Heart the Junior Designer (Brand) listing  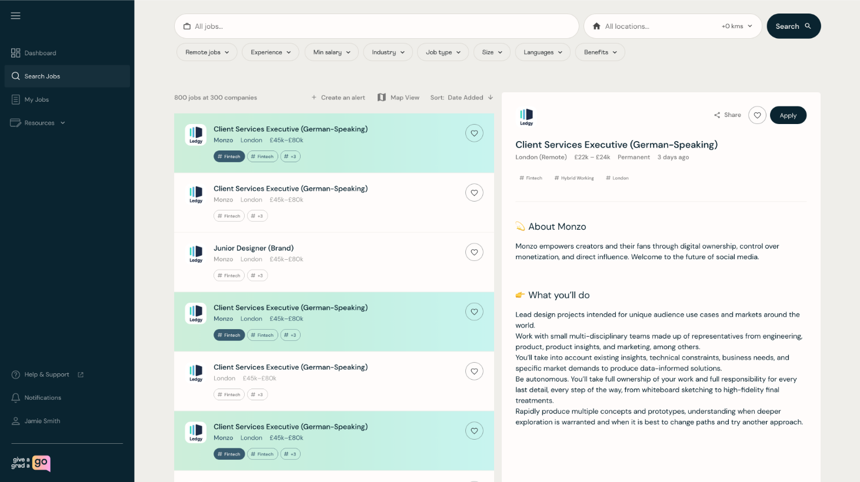point(474,252)
